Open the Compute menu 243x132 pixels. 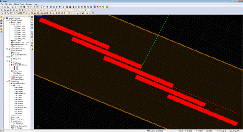coord(29,4)
